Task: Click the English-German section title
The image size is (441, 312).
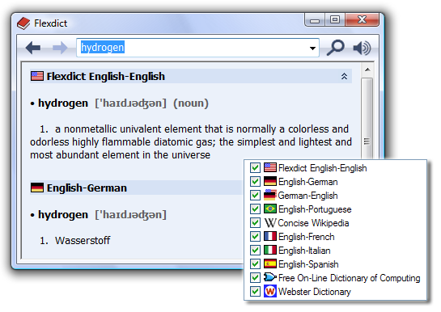Action: (87, 188)
